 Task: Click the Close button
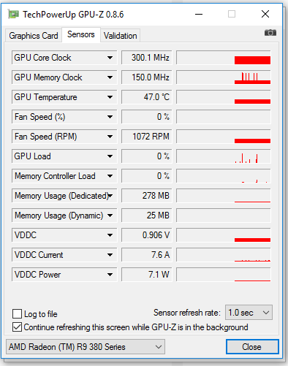tap(252, 347)
